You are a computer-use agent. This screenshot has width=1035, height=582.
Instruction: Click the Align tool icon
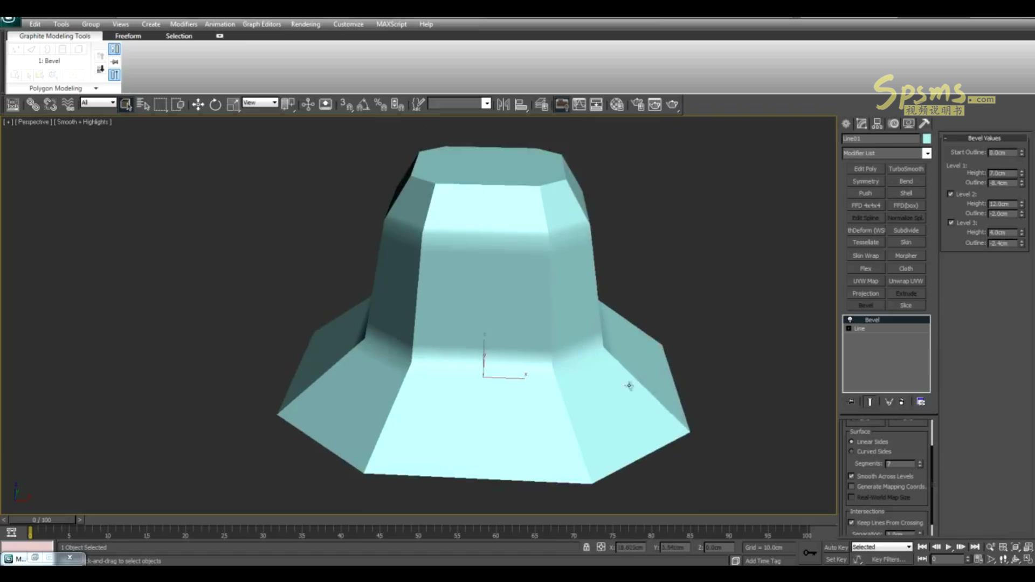tap(521, 105)
